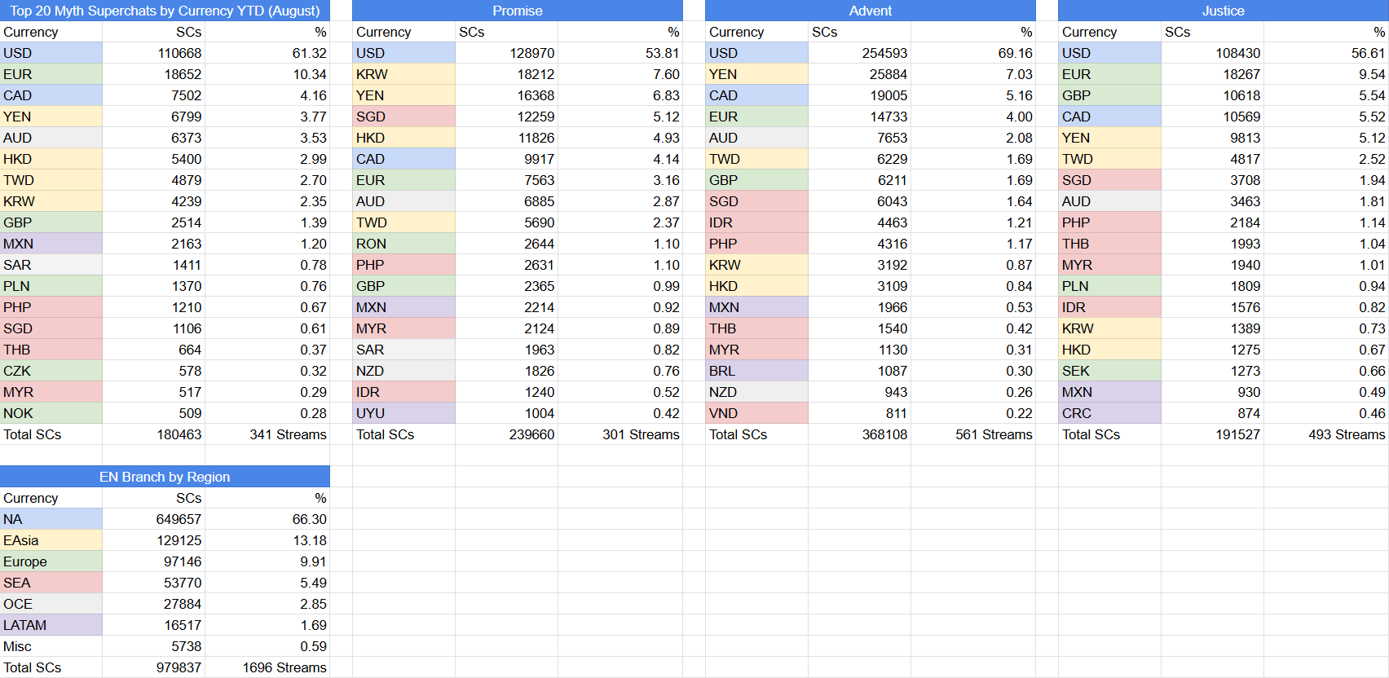Click the '561 Streams' cell

coord(973,434)
